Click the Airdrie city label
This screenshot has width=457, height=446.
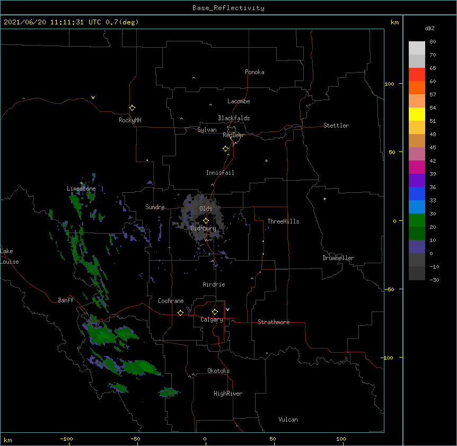pyautogui.click(x=214, y=284)
